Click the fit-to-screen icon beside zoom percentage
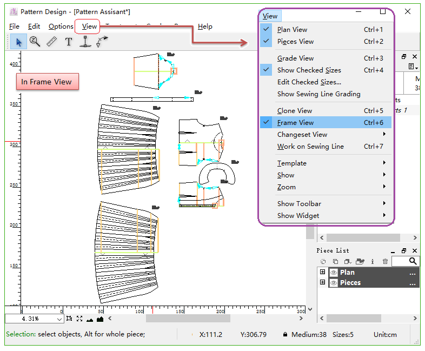Screen dimensions: 425x351 pyautogui.click(x=79, y=319)
